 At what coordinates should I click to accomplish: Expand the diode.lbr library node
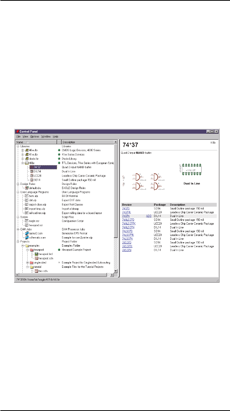[x=23, y=159]
